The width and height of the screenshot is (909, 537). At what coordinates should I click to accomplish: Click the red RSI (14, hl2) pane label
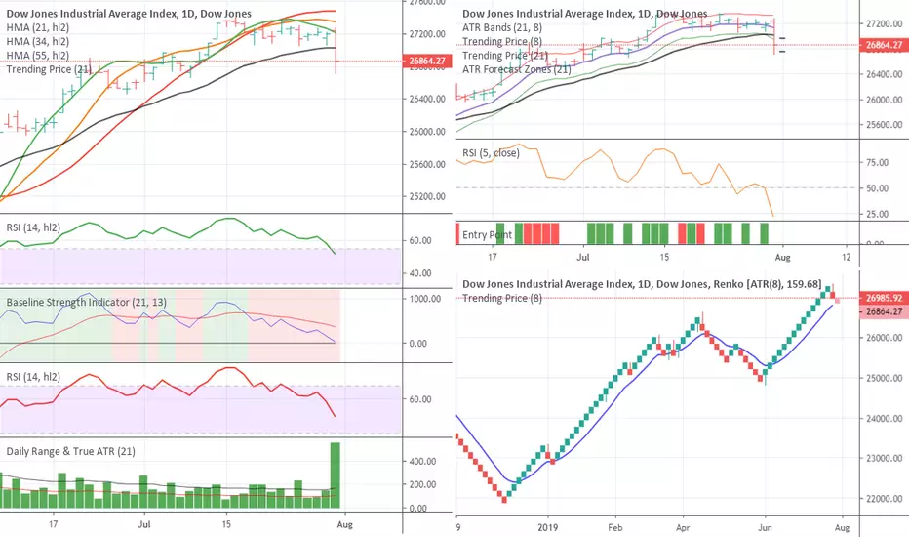pos(33,377)
